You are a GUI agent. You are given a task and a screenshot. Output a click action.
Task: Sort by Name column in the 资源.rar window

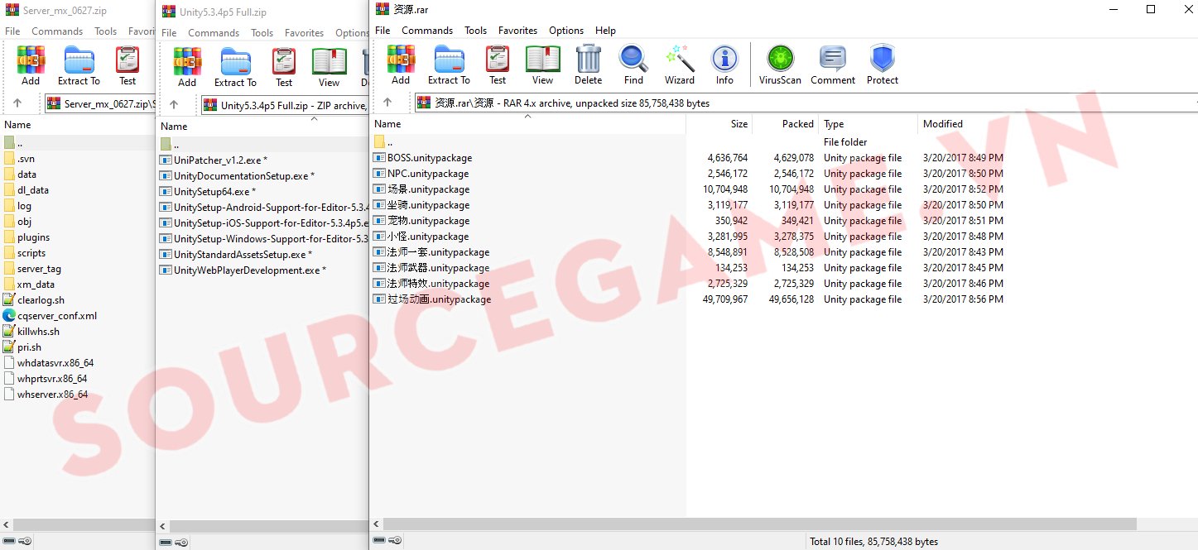click(528, 124)
